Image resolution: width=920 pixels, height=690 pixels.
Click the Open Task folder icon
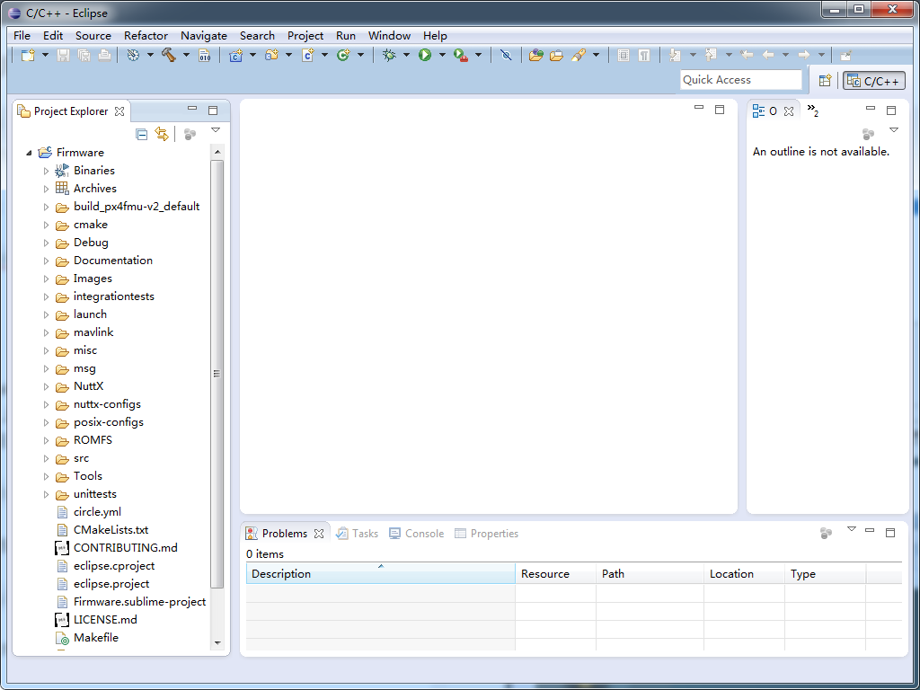click(556, 55)
